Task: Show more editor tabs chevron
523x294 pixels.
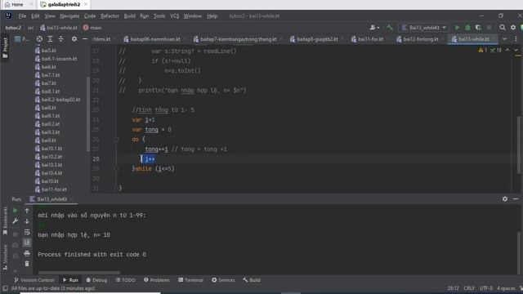Action: coord(504,39)
